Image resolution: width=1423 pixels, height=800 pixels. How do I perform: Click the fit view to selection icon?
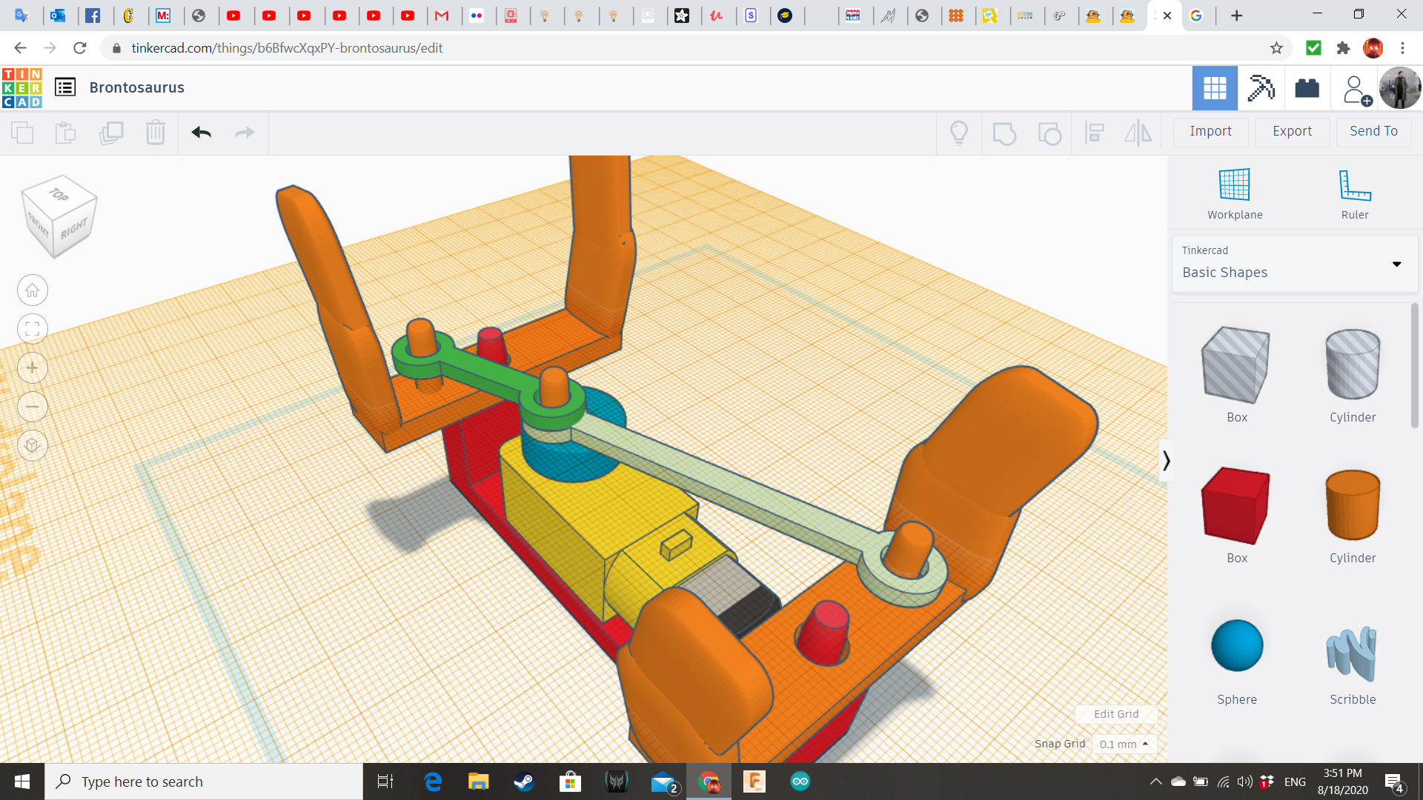pos(32,328)
